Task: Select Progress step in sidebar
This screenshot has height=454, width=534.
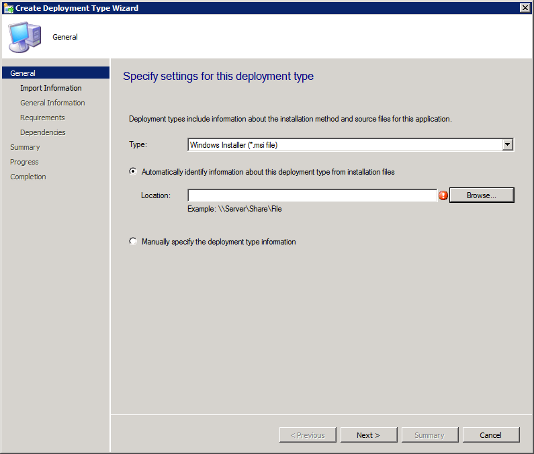Action: pos(24,162)
